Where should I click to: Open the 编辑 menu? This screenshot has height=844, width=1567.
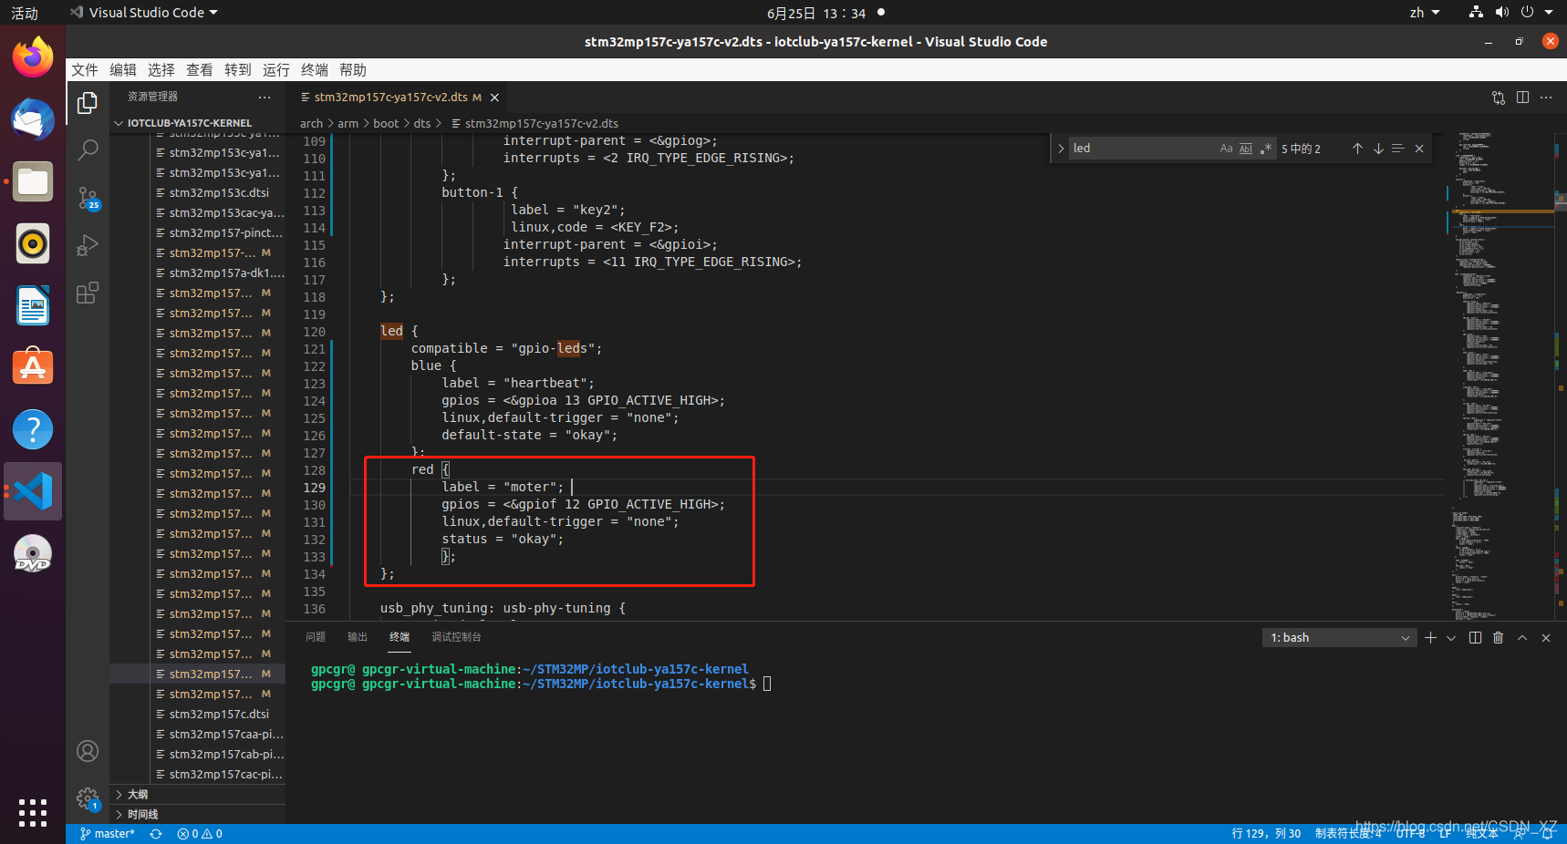(x=123, y=70)
